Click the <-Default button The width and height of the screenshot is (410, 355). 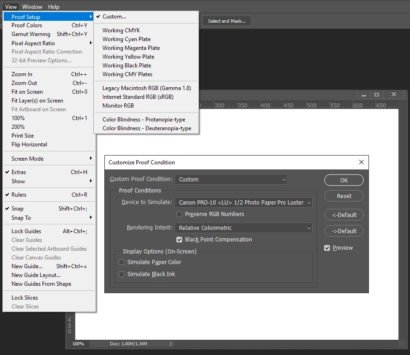pos(344,215)
